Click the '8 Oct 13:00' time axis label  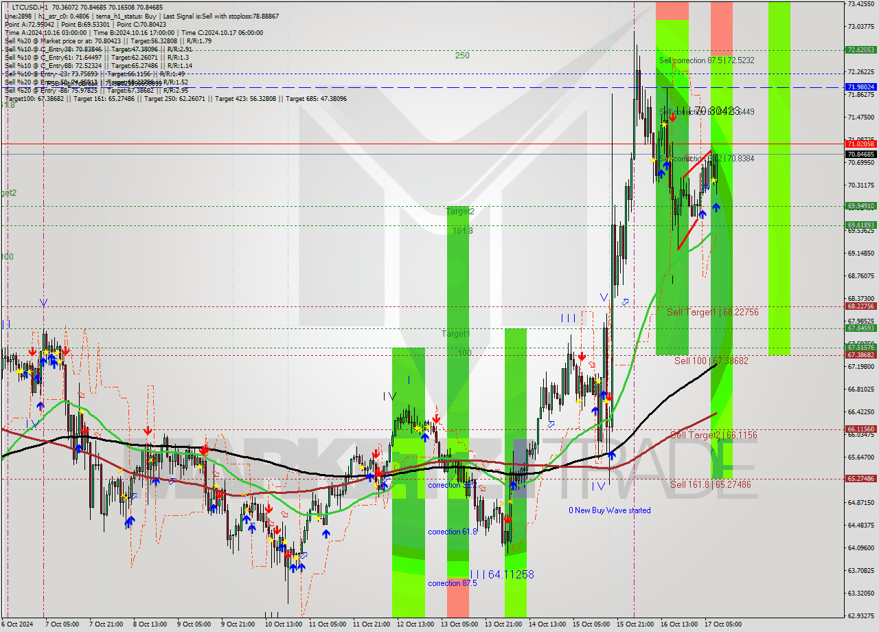pyautogui.click(x=150, y=624)
